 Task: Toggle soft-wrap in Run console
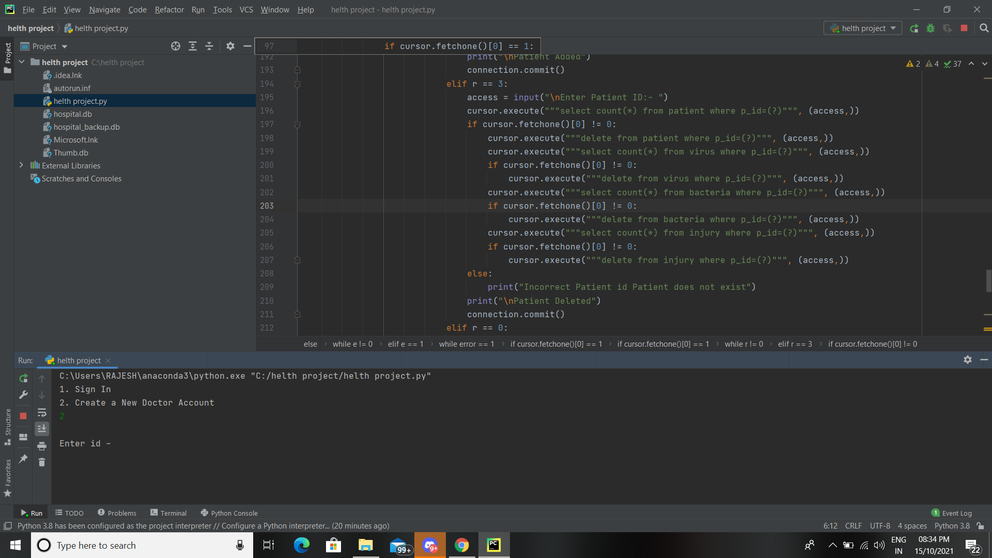42,413
